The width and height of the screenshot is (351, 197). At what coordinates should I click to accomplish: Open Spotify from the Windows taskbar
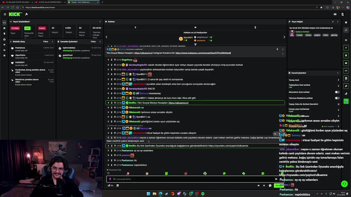pyautogui.click(x=203, y=194)
